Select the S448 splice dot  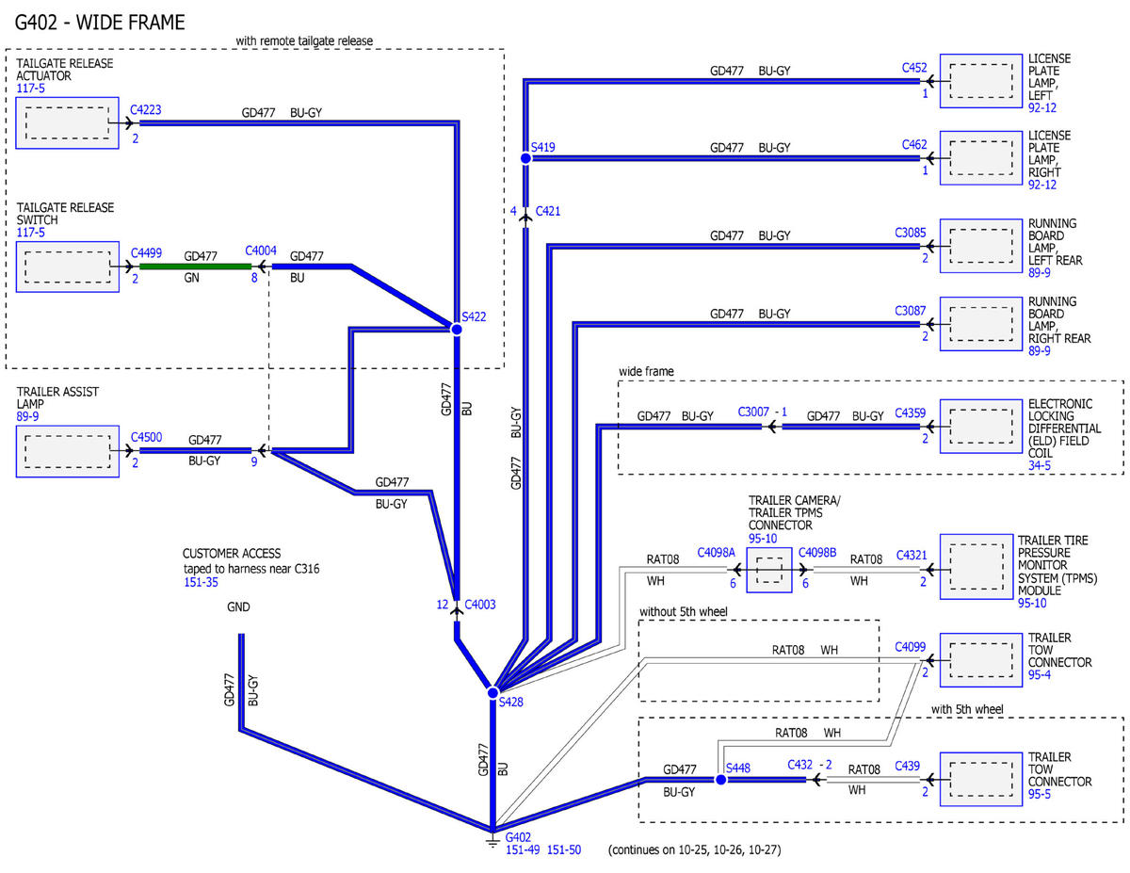719,780
